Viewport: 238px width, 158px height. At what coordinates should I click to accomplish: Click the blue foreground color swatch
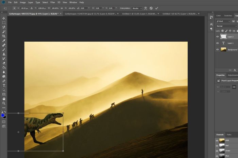[x=3, y=115]
